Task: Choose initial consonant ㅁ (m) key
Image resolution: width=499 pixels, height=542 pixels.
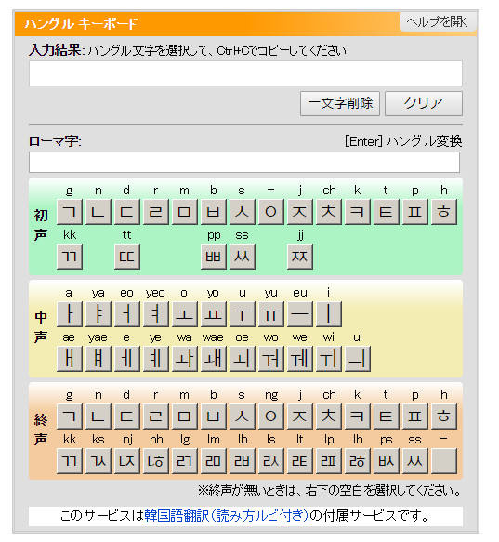Action: pos(185,212)
